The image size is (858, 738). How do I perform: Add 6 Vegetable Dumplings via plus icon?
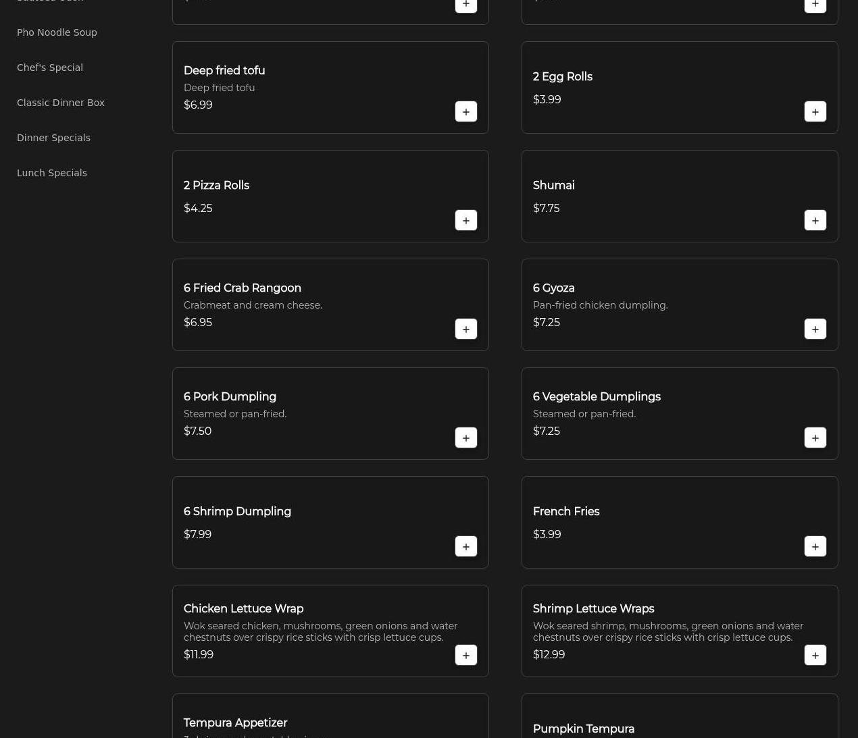pyautogui.click(x=815, y=438)
